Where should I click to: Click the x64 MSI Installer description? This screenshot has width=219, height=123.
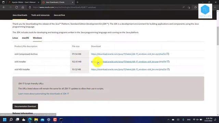[22, 69]
